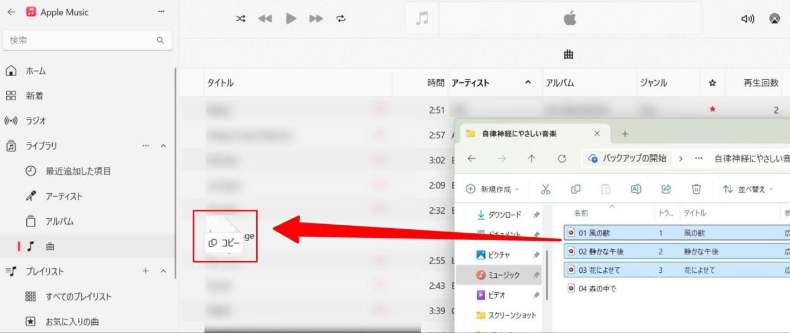Image resolution: width=790 pixels, height=333 pixels.
Task: Sort songs by ジャンル column
Action: [x=654, y=83]
